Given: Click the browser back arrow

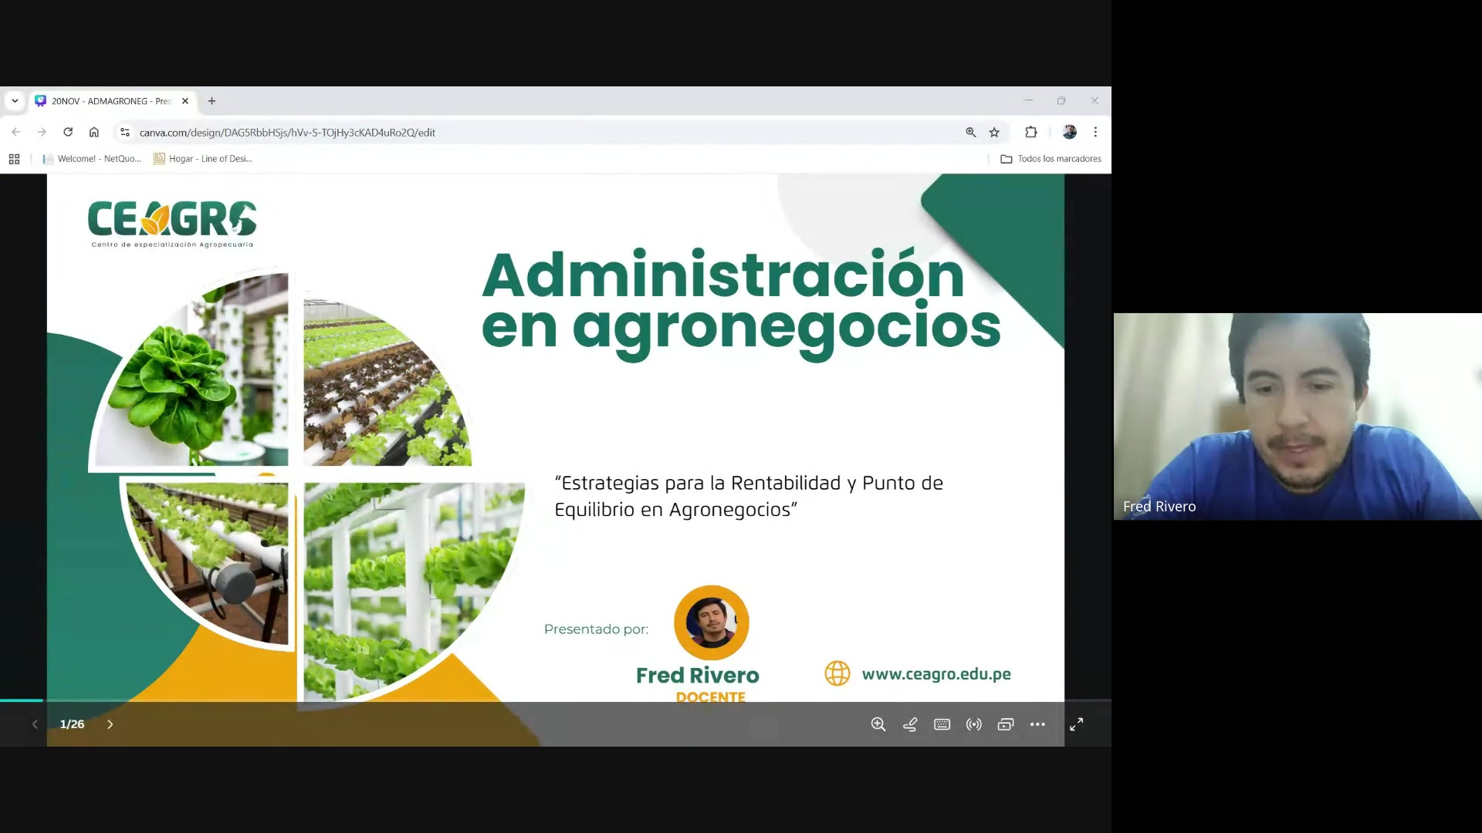Looking at the screenshot, I should pos(16,132).
